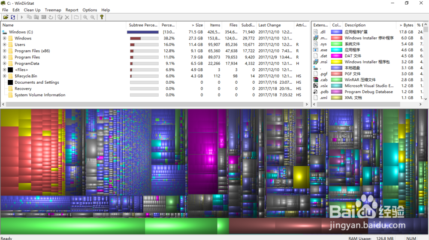Click the .cab extension archive icon
Viewport: 429px width, 240px height.
(316, 79)
